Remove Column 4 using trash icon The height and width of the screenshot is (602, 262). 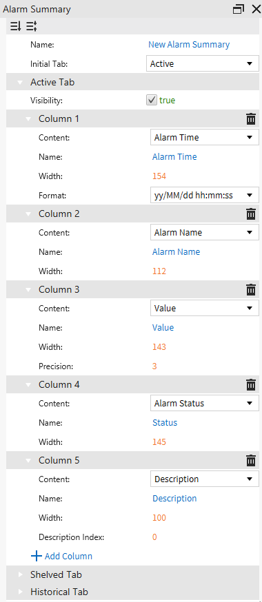coord(251,384)
